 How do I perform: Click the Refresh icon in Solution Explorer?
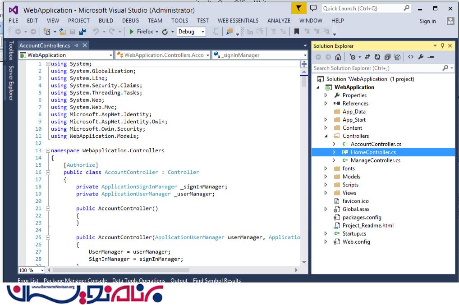pos(377,57)
